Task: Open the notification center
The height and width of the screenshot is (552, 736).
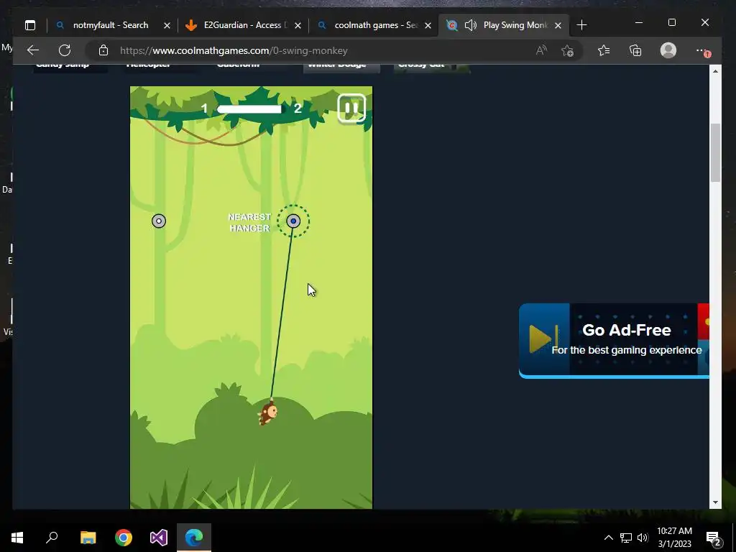Action: click(714, 538)
